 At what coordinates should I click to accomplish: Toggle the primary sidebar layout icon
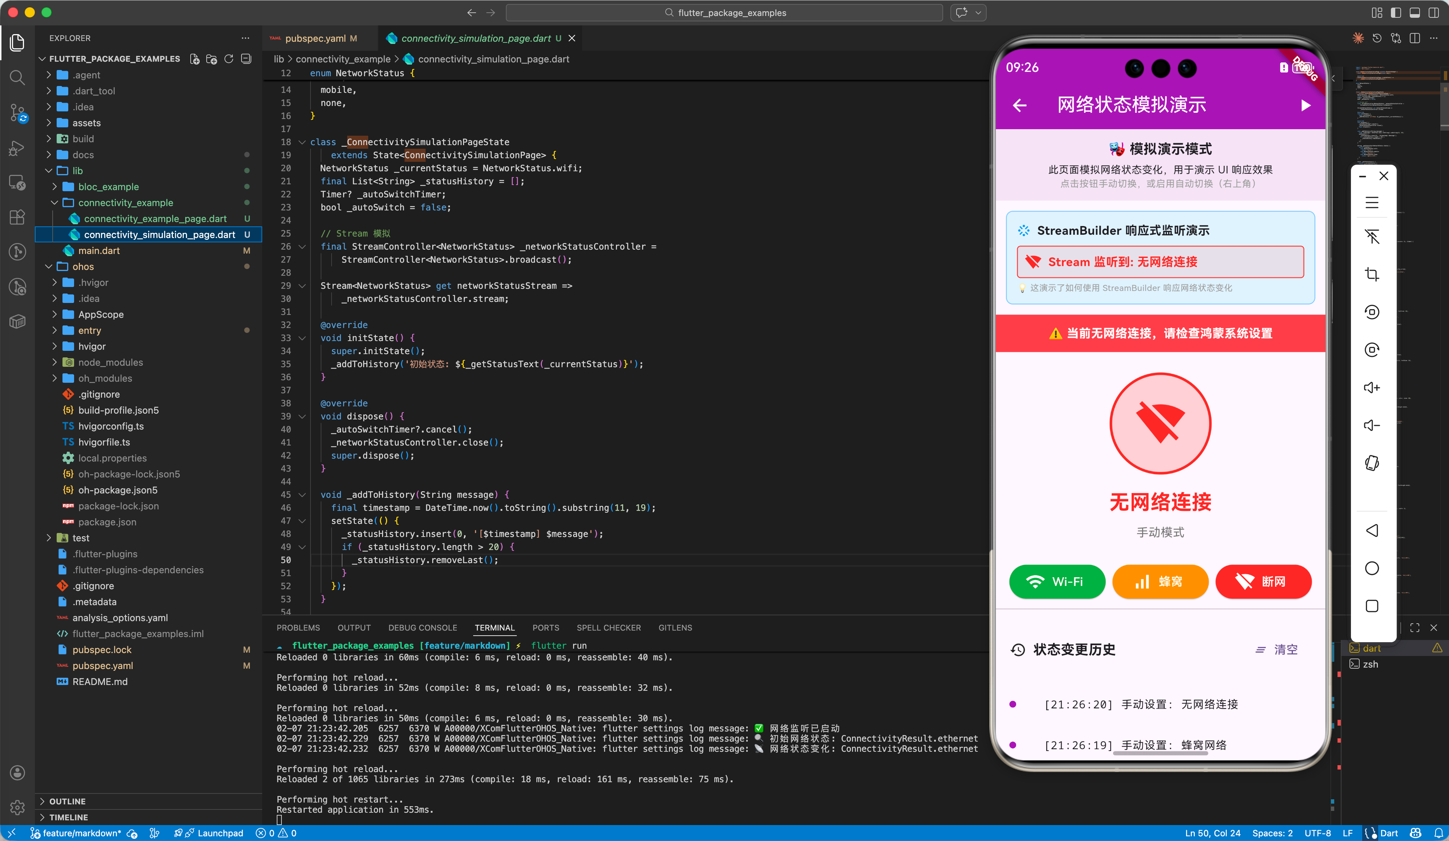pos(1396,12)
